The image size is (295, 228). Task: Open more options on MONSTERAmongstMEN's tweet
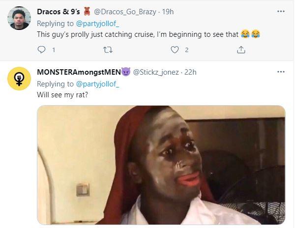(281, 72)
